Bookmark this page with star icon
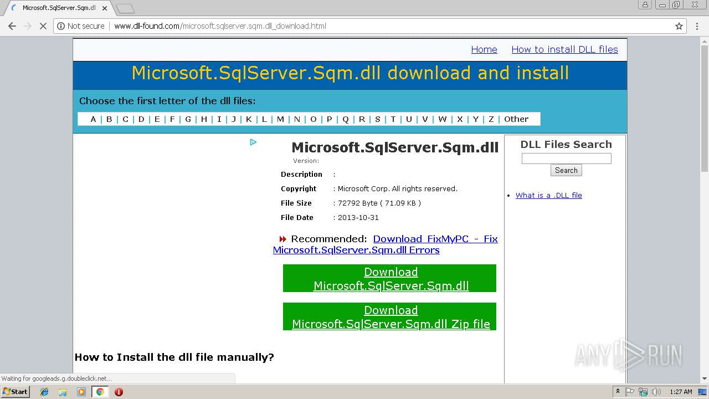The image size is (709, 399). tap(679, 26)
